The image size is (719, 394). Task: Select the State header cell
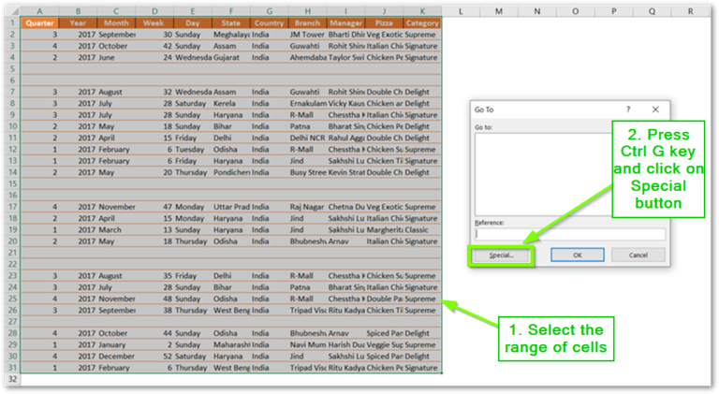point(230,22)
